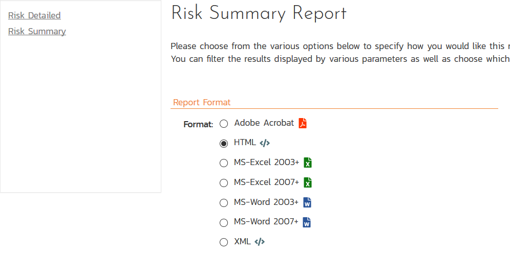This screenshot has width=510, height=254.
Task: Pick the MS-Word 2007+ radio button
Action: coord(224,223)
